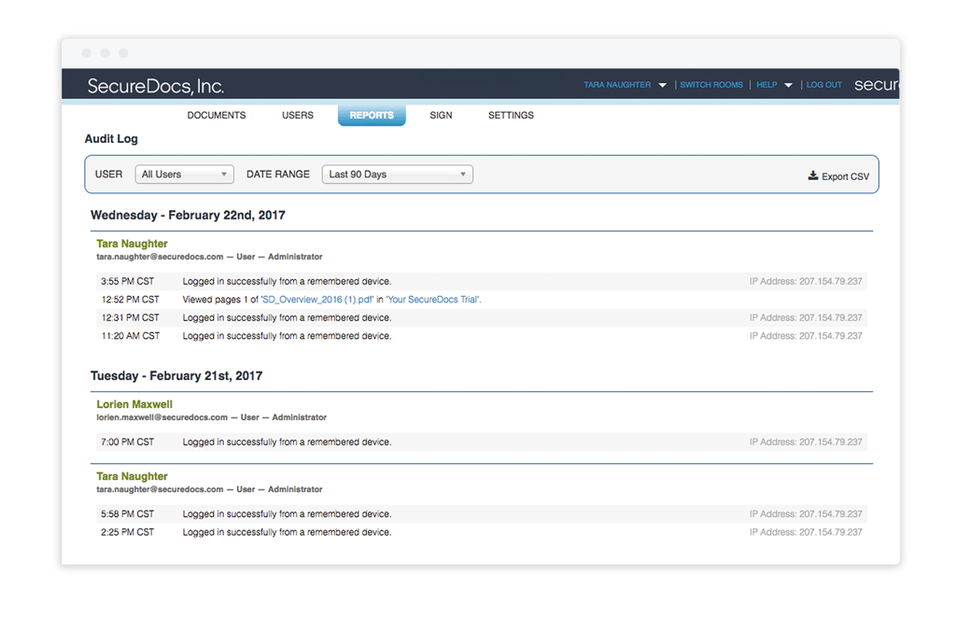956x618 pixels.
Task: Open the SETTINGS tab
Action: pos(510,115)
